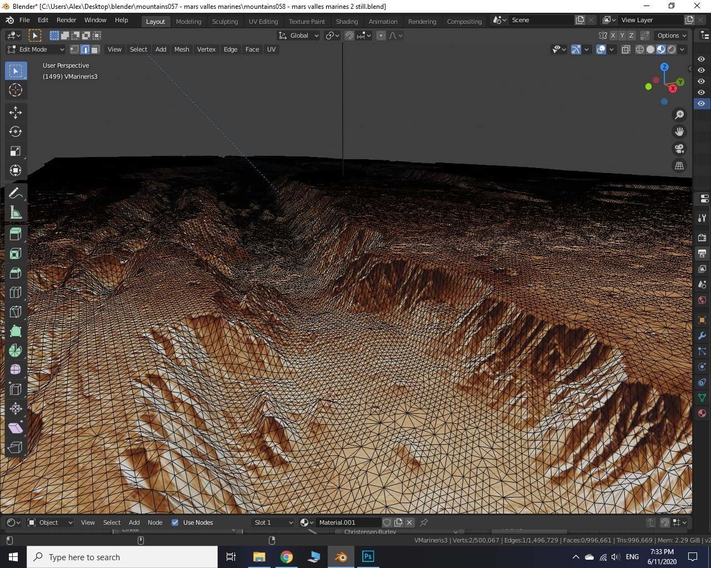
Task: Open the File menu
Action: pos(24,20)
